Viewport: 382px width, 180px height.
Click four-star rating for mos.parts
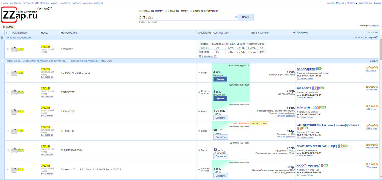[x=372, y=87]
